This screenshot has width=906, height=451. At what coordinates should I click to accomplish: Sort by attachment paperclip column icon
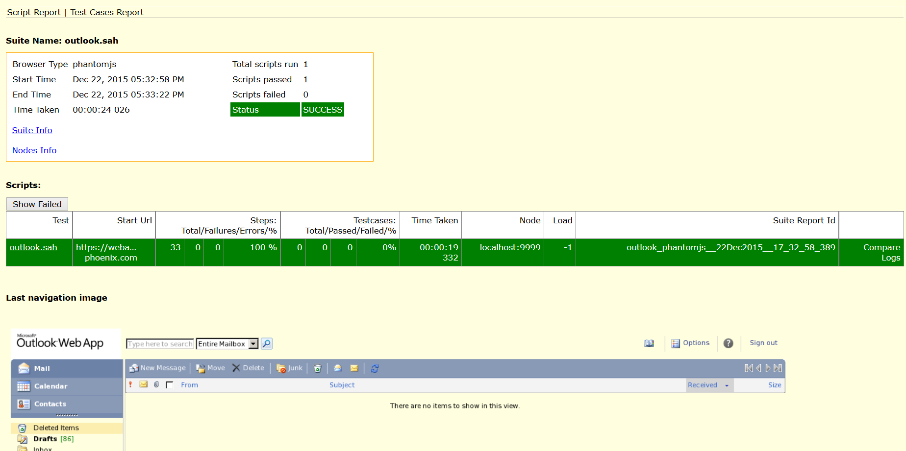pos(156,385)
